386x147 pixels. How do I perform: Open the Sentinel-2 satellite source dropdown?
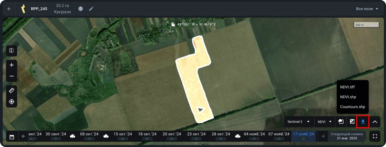298,122
